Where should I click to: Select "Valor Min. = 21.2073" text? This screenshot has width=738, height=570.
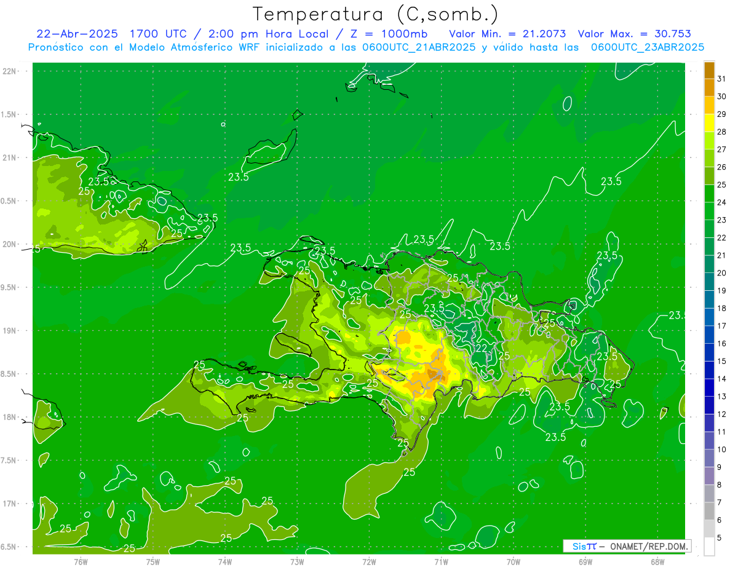[x=507, y=34]
